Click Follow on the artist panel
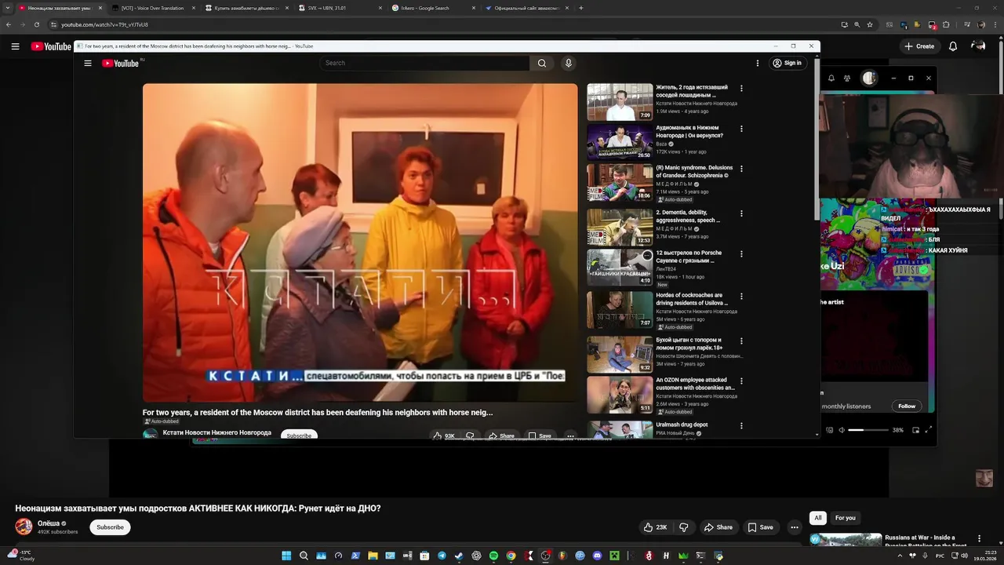1004x565 pixels. 907,406
